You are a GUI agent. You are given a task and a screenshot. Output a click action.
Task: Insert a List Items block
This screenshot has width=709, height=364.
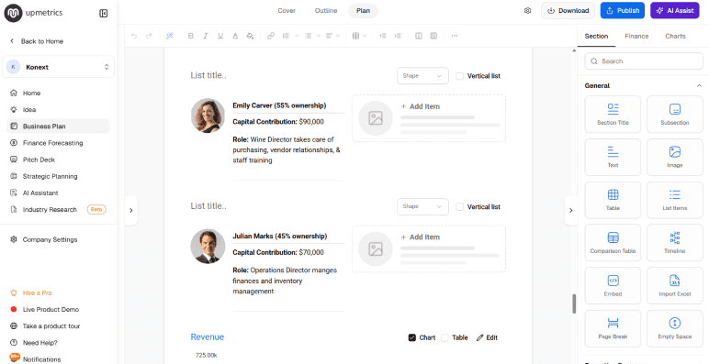click(x=675, y=200)
